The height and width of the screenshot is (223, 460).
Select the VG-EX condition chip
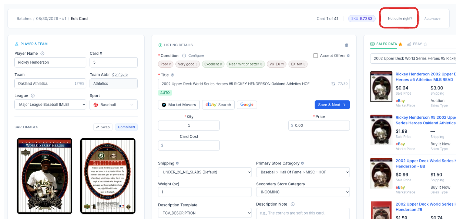pos(276,64)
